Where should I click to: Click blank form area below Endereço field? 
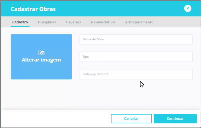click(136, 95)
